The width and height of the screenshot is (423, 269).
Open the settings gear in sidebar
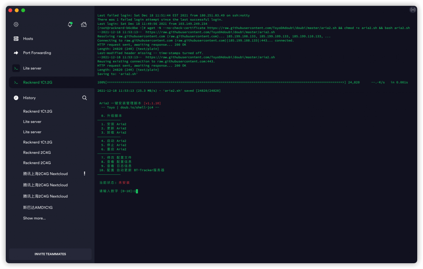point(16,24)
